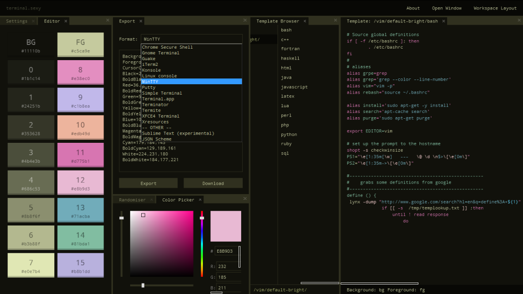Screen dimensions: 523x294
Task: Select color swatch 7 #e0e7b4
Action: (x=31, y=265)
